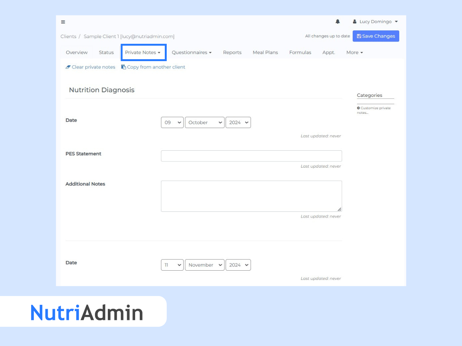The image size is (462, 346).
Task: Open the hamburger menu icon
Action: [x=63, y=22]
